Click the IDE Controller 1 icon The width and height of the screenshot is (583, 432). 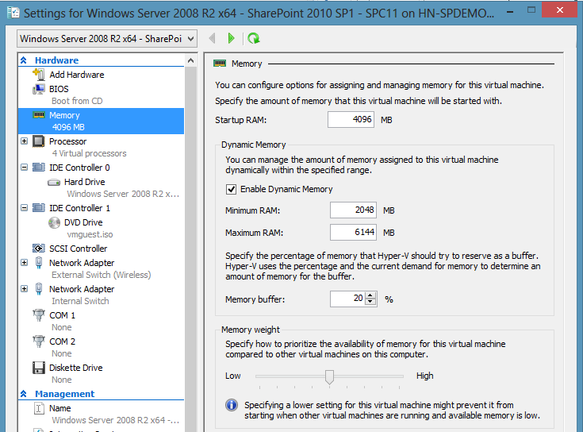coord(39,207)
